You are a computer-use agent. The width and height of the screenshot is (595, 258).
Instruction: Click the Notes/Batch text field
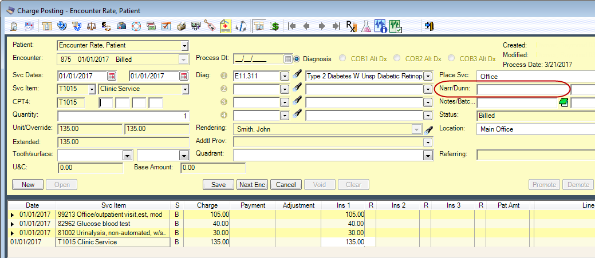click(517, 102)
